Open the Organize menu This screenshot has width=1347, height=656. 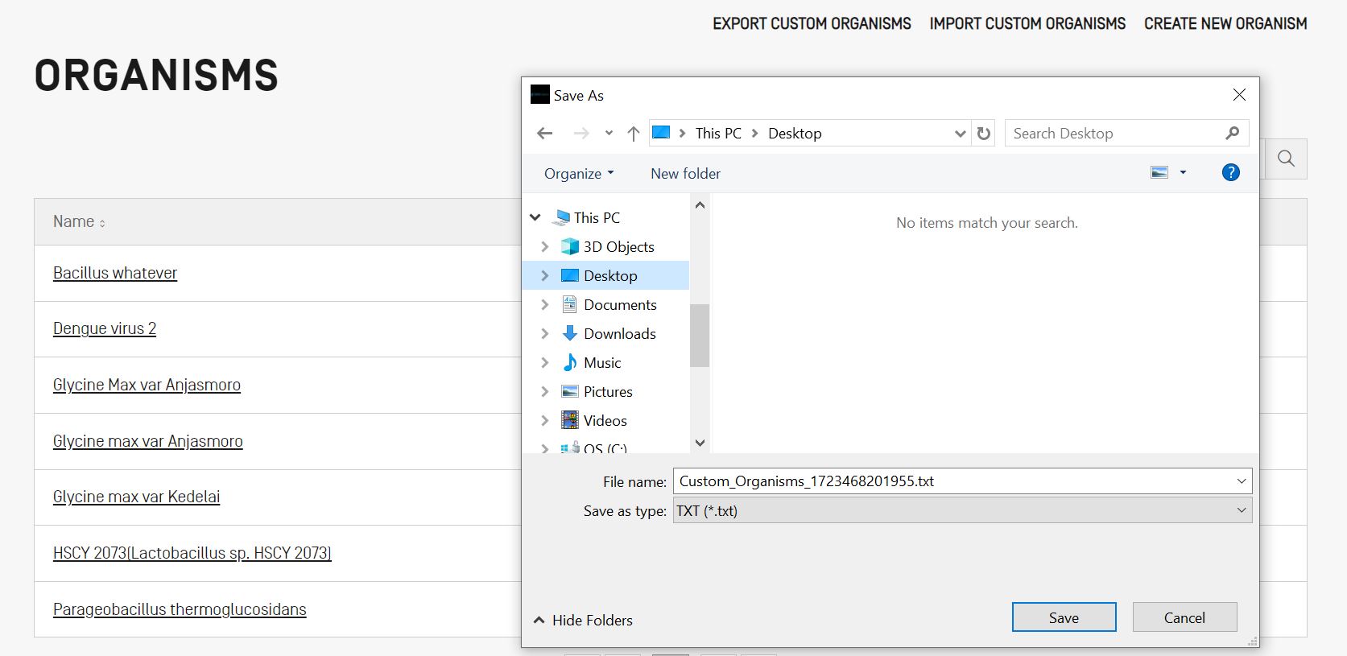tap(578, 174)
